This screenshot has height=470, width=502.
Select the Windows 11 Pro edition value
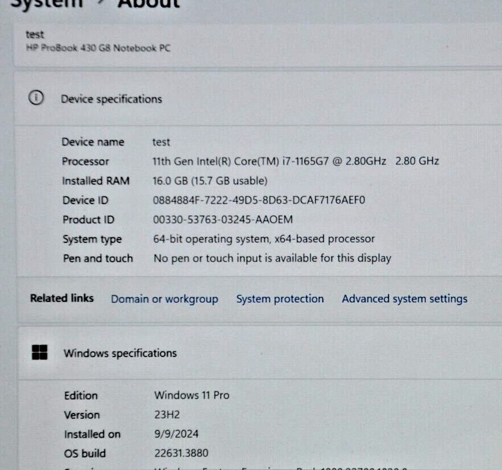(192, 395)
